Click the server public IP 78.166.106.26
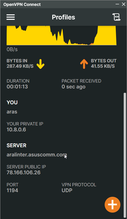 point(23,172)
